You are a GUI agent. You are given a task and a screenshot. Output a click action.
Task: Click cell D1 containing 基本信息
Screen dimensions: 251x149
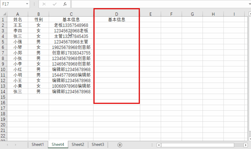click(x=117, y=19)
